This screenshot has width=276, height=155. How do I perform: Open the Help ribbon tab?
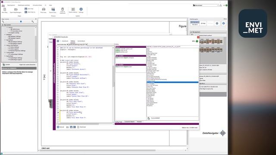pyautogui.click(x=50, y=5)
